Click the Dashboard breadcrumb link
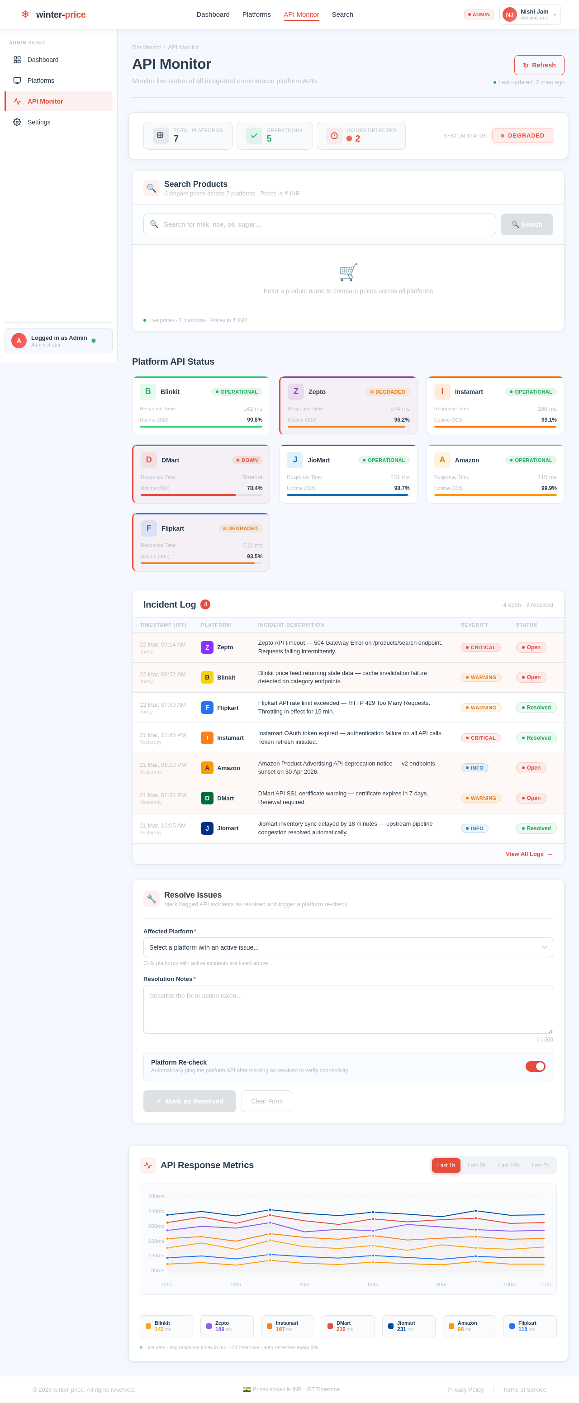This screenshot has width=579, height=1403. click(147, 48)
